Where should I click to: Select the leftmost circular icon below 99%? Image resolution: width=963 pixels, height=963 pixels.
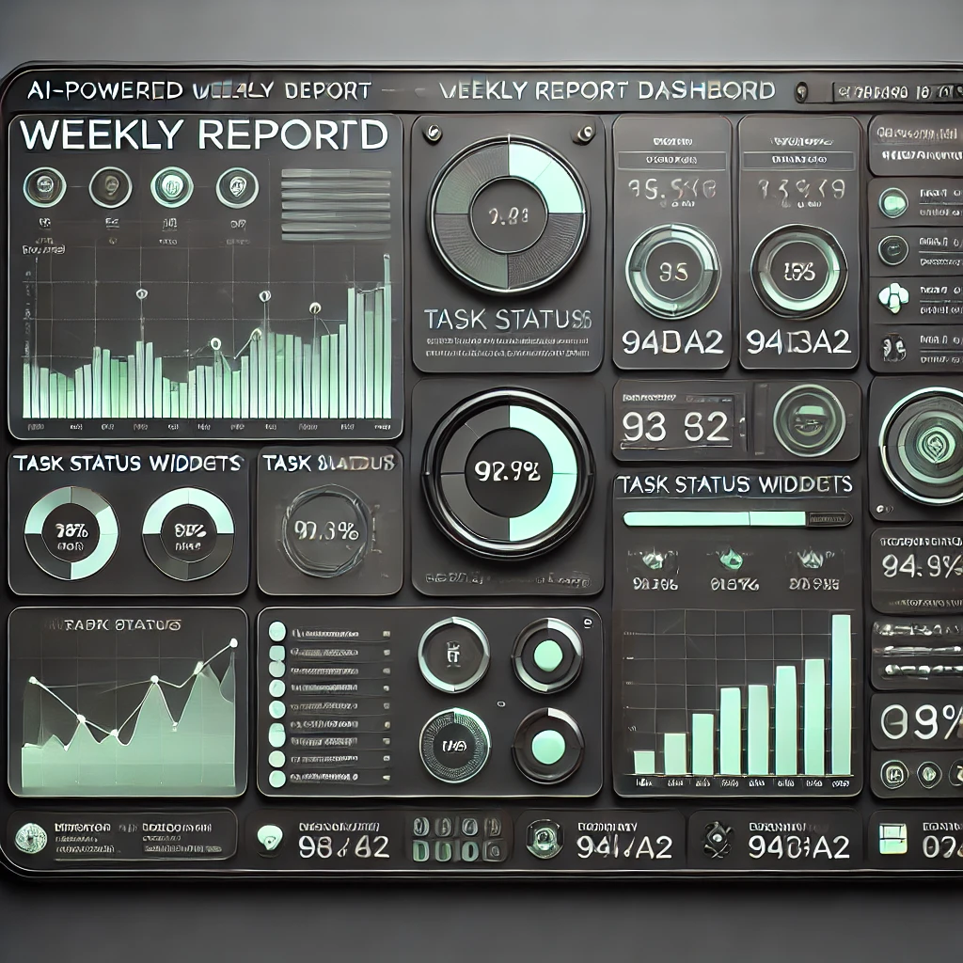[894, 774]
